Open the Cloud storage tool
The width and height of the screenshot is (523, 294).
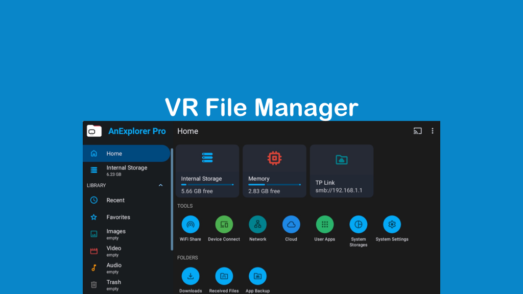[291, 225]
